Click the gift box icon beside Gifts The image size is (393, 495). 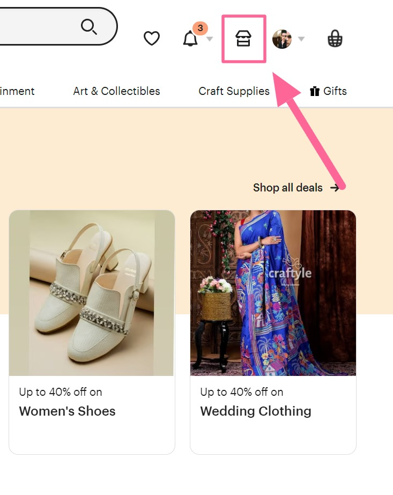(315, 91)
